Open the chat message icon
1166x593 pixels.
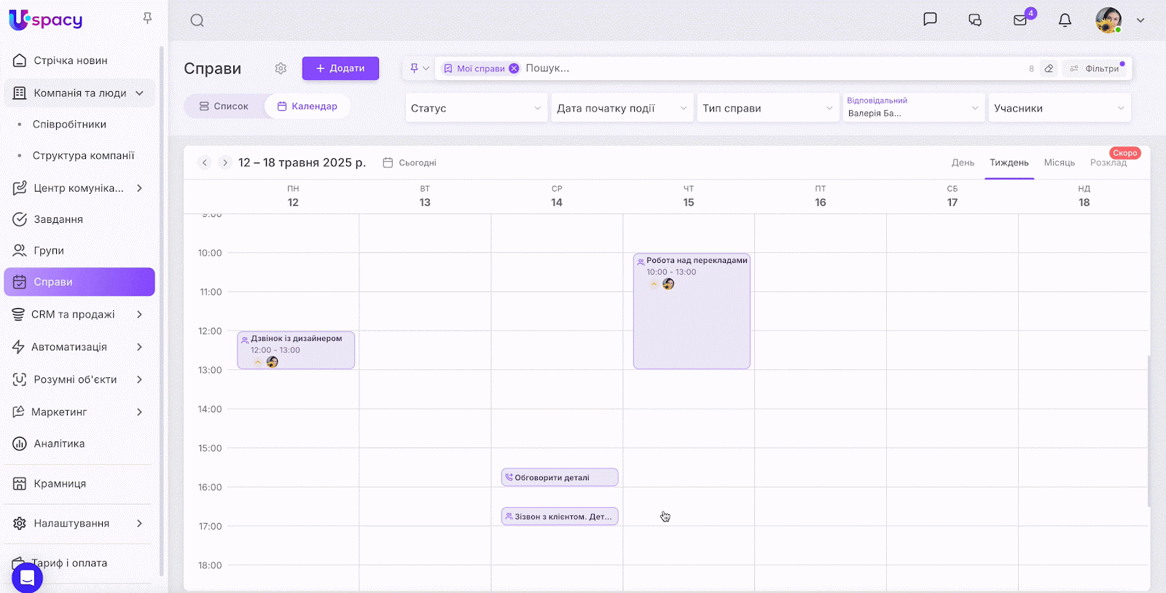point(930,20)
